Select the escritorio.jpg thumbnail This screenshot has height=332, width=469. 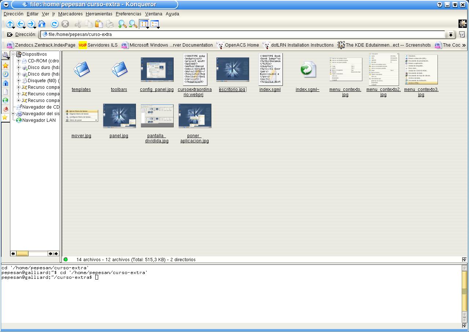(232, 69)
